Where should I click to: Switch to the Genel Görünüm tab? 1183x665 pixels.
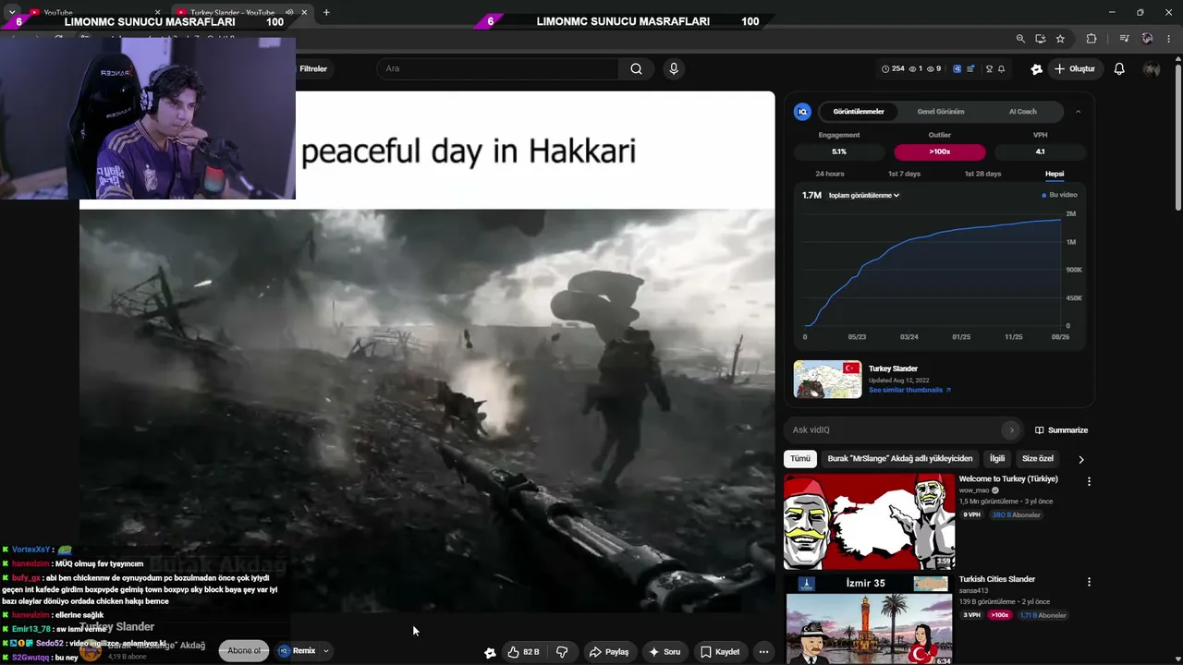point(941,112)
